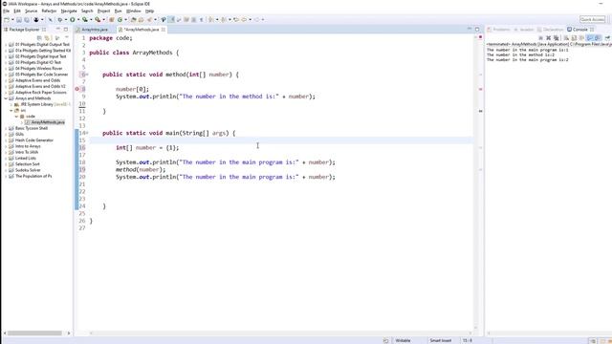The width and height of the screenshot is (612, 344).
Task: Open the Navigate menu
Action: (x=69, y=11)
